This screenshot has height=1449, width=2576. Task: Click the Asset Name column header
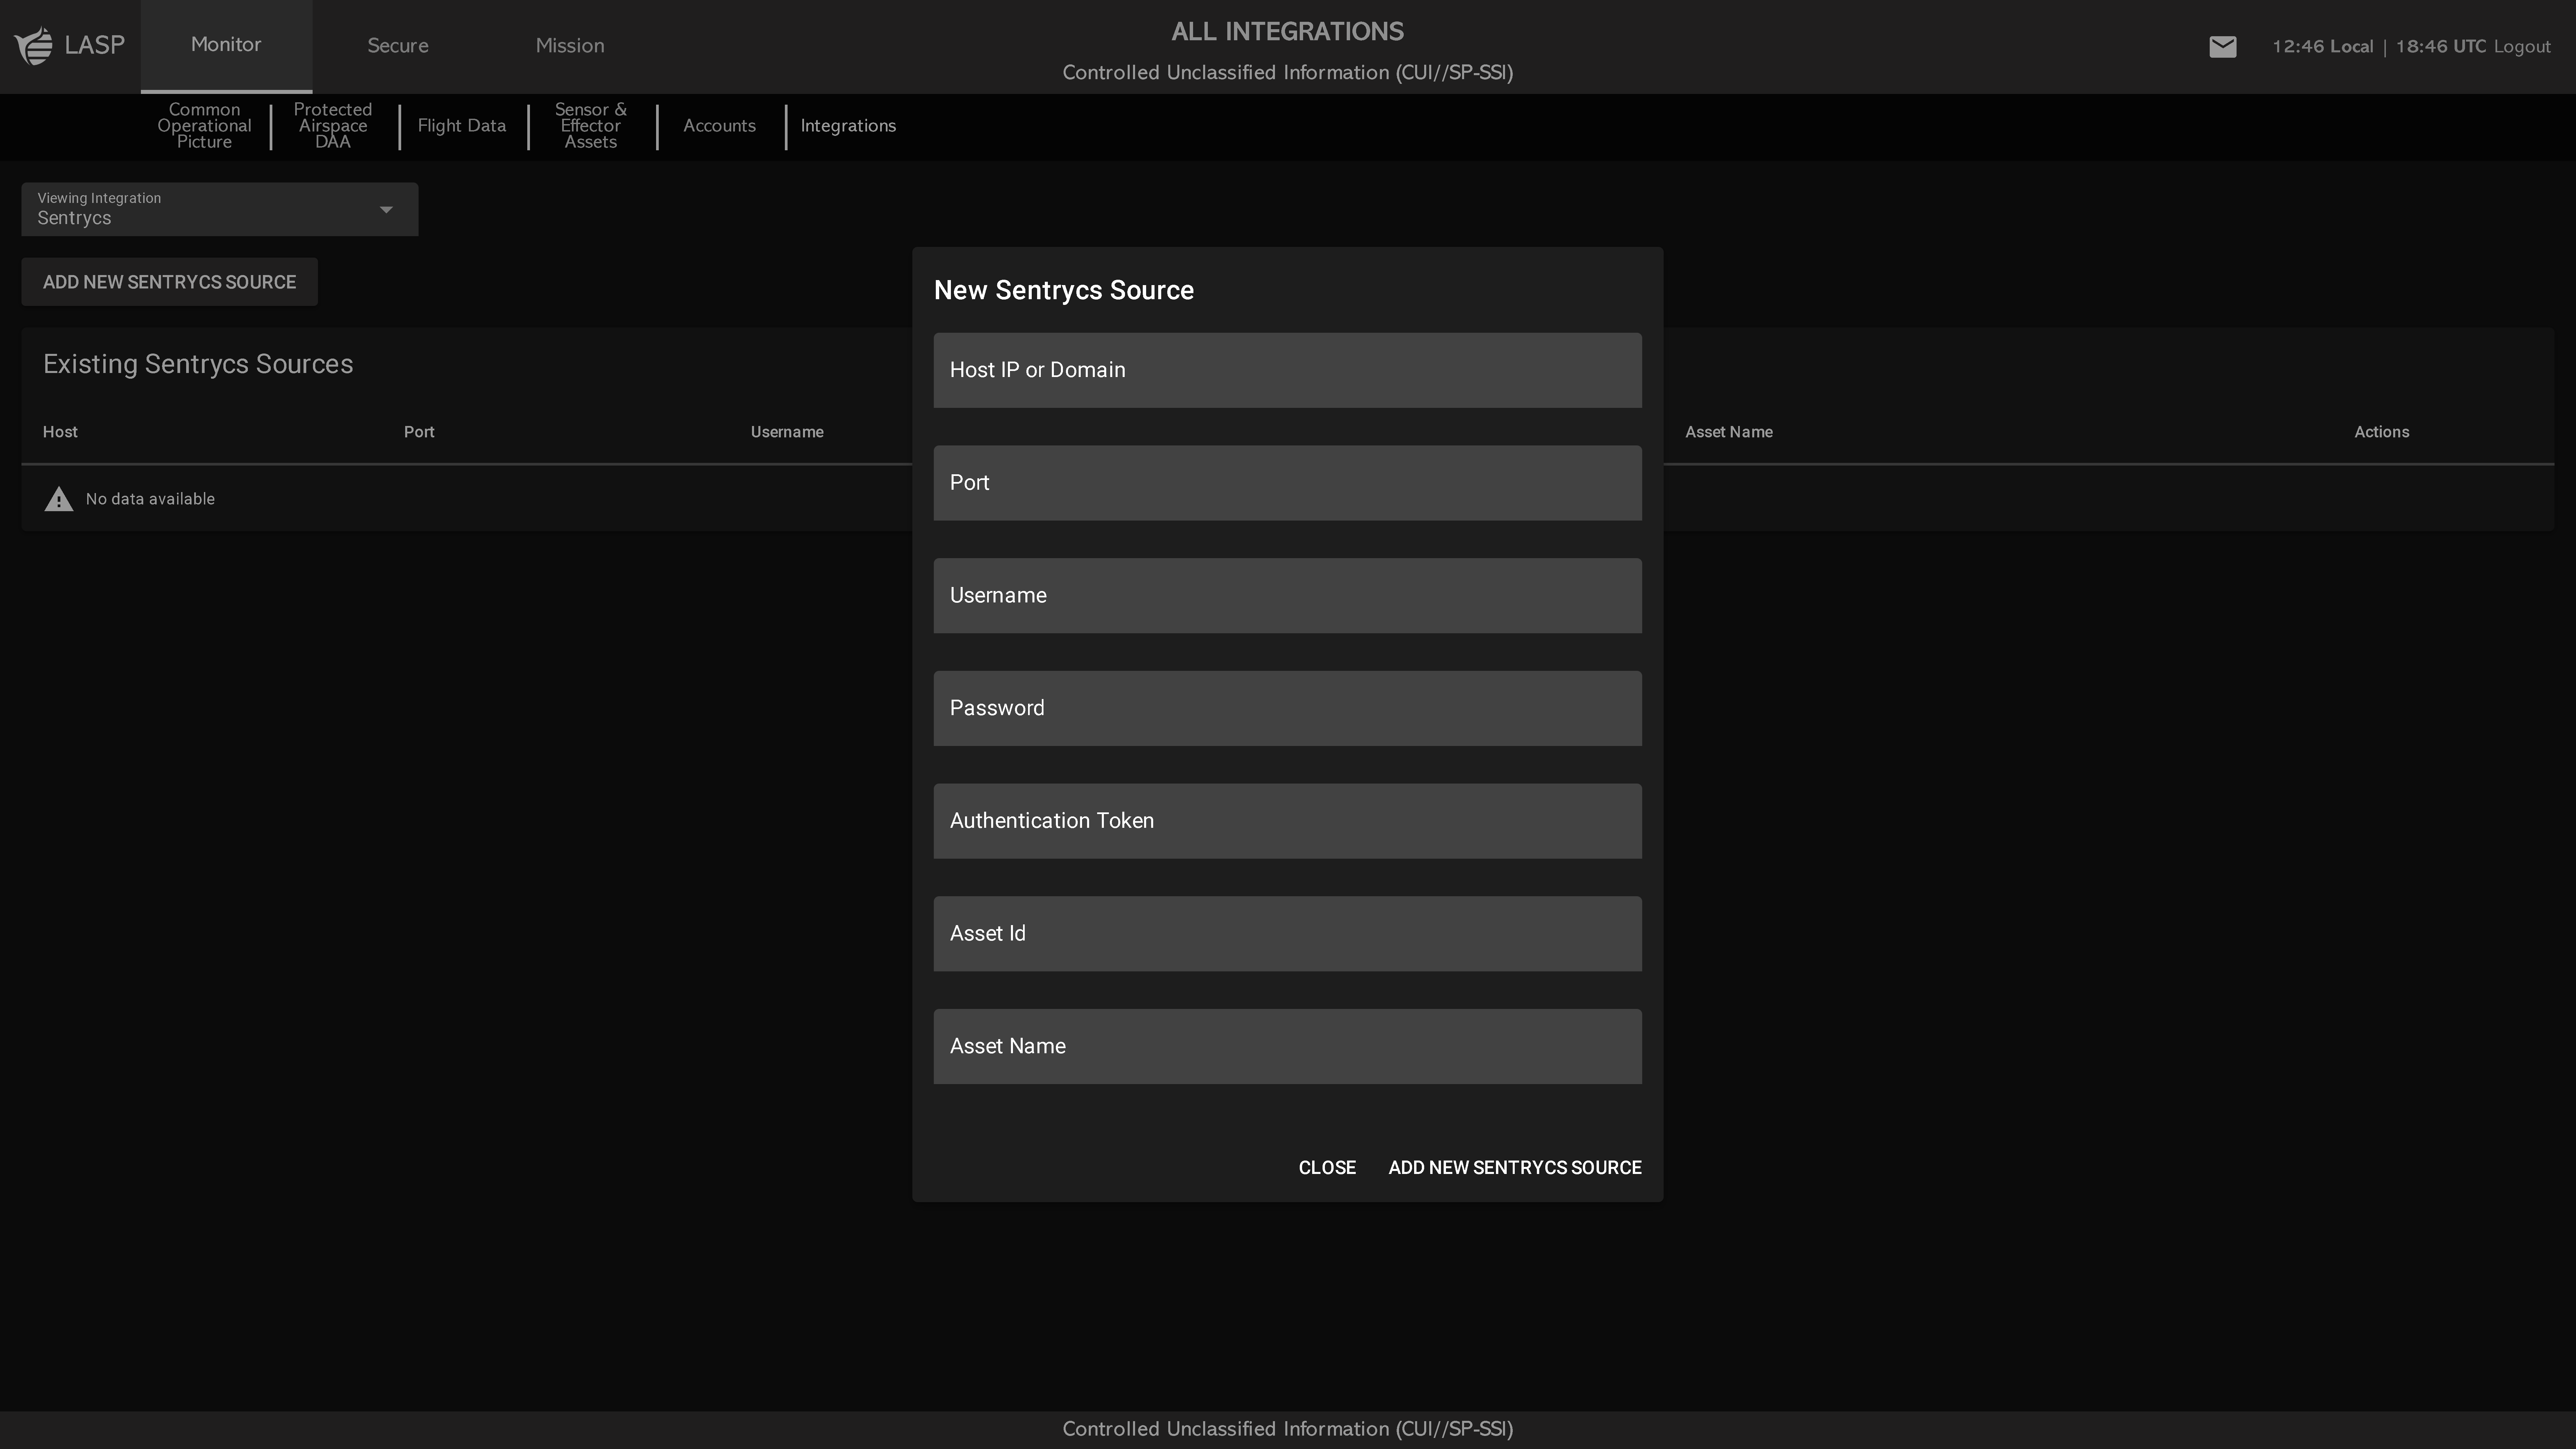click(x=1729, y=432)
